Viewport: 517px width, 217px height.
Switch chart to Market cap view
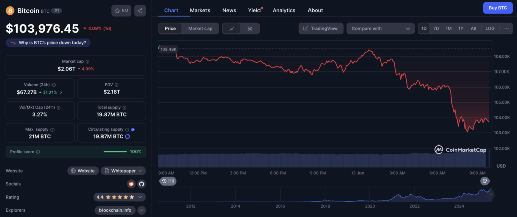click(x=200, y=29)
